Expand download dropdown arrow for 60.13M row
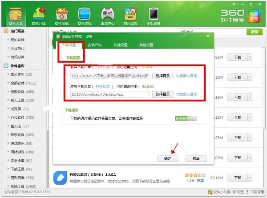 250,178
